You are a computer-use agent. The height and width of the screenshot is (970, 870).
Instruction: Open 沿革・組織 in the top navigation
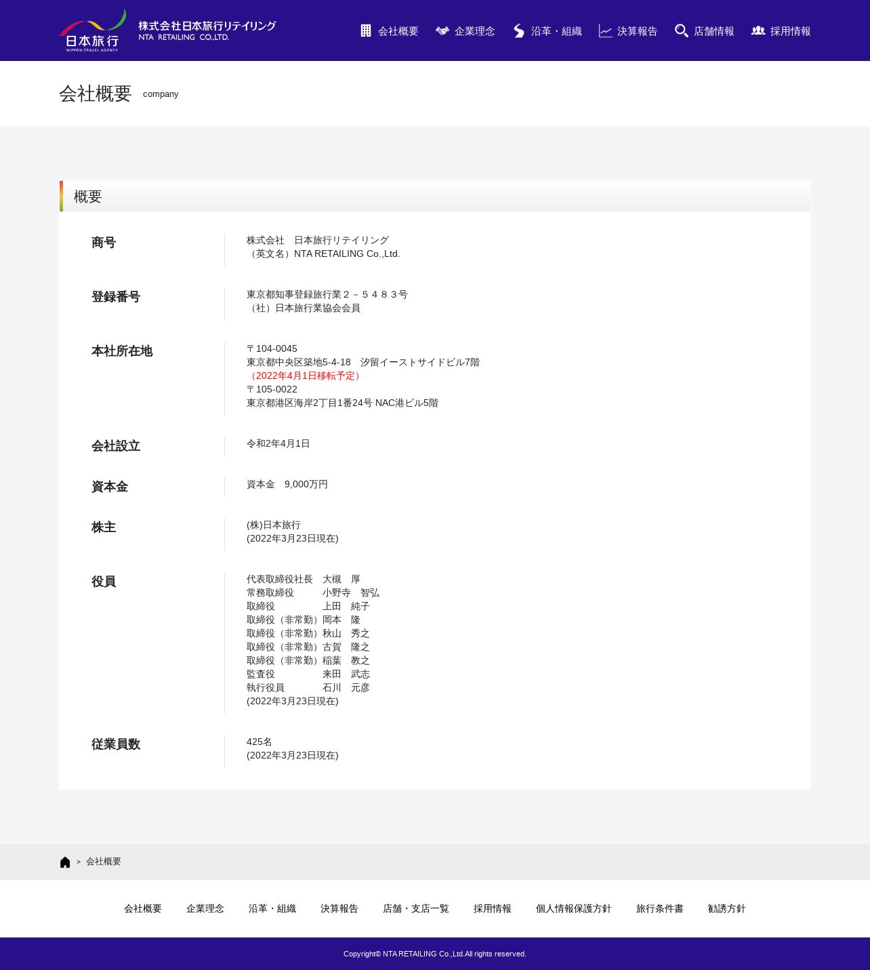click(556, 31)
